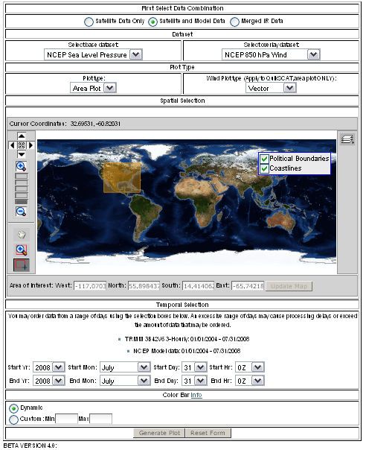Click the Cursor Coordinates readout

(x=65, y=124)
